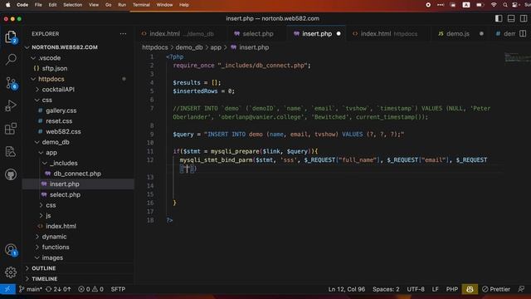Screen dimensions: 531x299
Task: Open the main* git branch status item
Action: point(31,289)
